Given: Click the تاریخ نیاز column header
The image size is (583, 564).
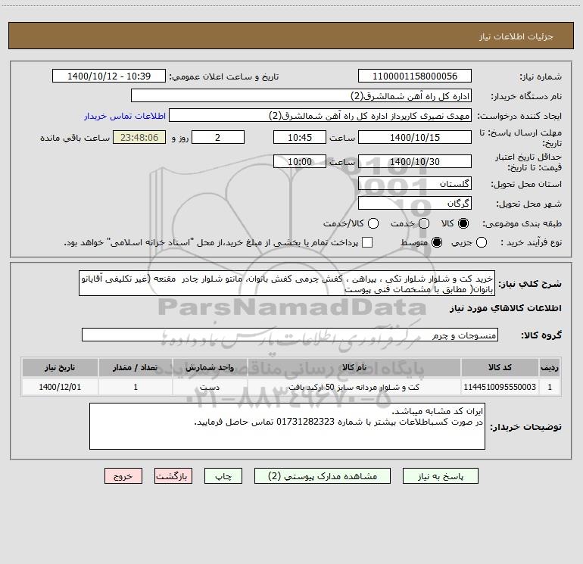Looking at the screenshot, I should [60, 367].
